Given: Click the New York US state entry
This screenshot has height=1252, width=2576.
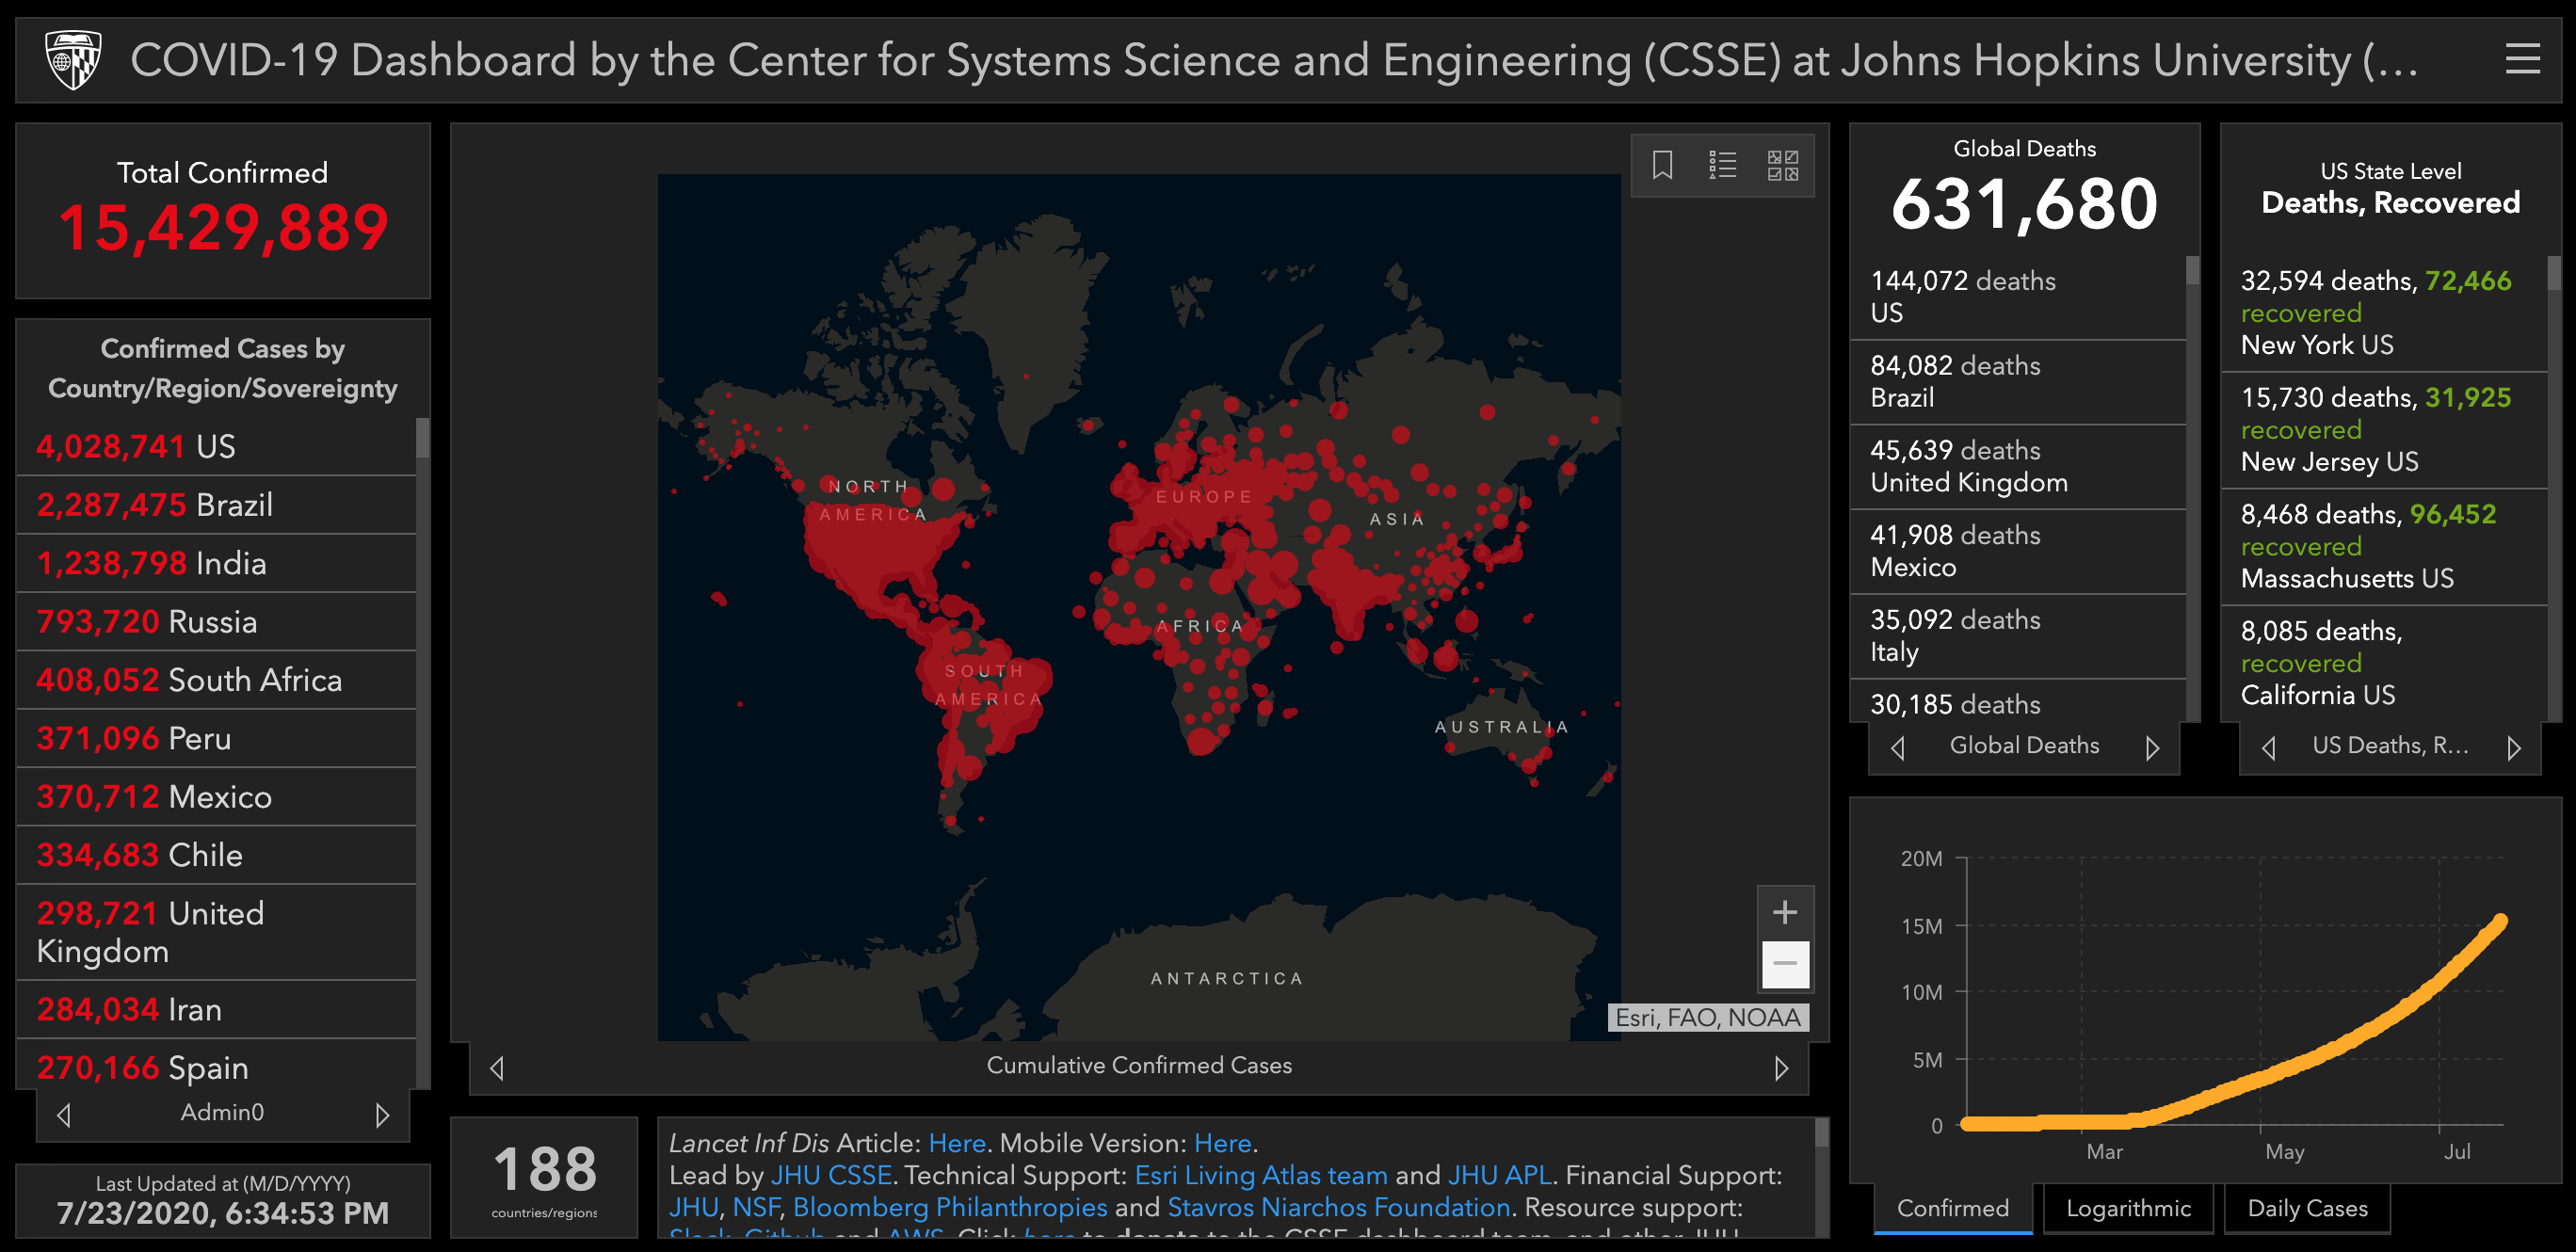Looking at the screenshot, I should (x=2384, y=313).
